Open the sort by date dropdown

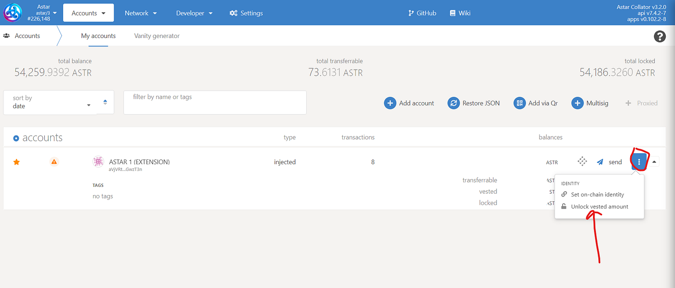click(x=50, y=102)
